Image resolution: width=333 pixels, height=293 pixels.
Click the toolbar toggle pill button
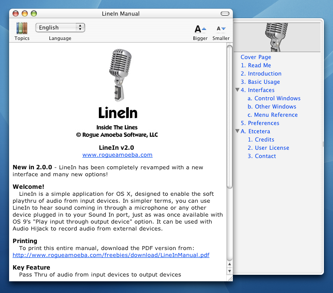pyautogui.click(x=225, y=13)
